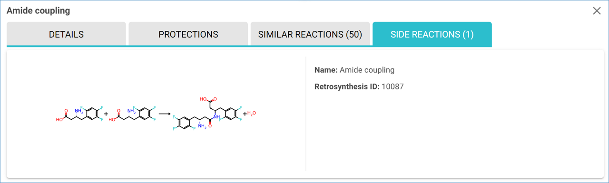The image size is (609, 183).
Task: Open the PROTECTIONS tab
Action: (188, 34)
